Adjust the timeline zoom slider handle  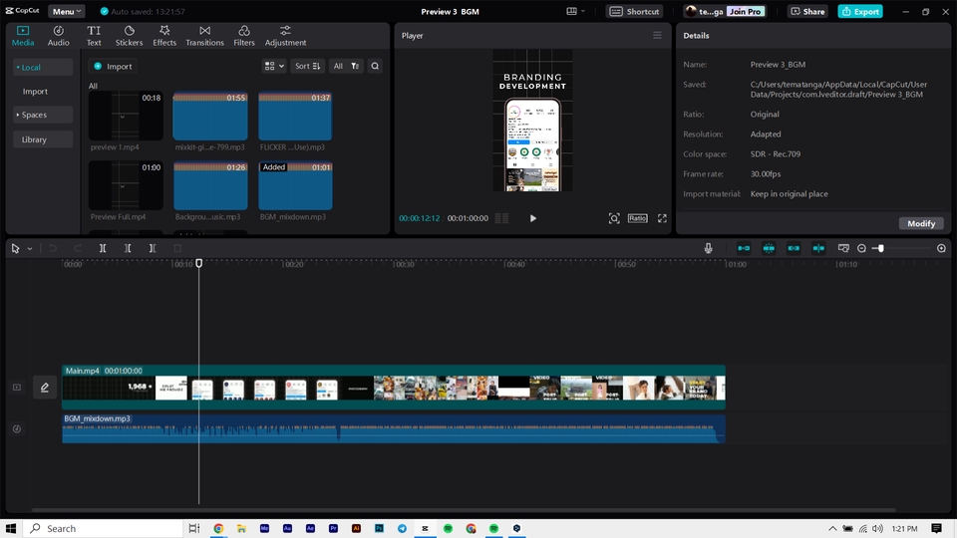880,248
